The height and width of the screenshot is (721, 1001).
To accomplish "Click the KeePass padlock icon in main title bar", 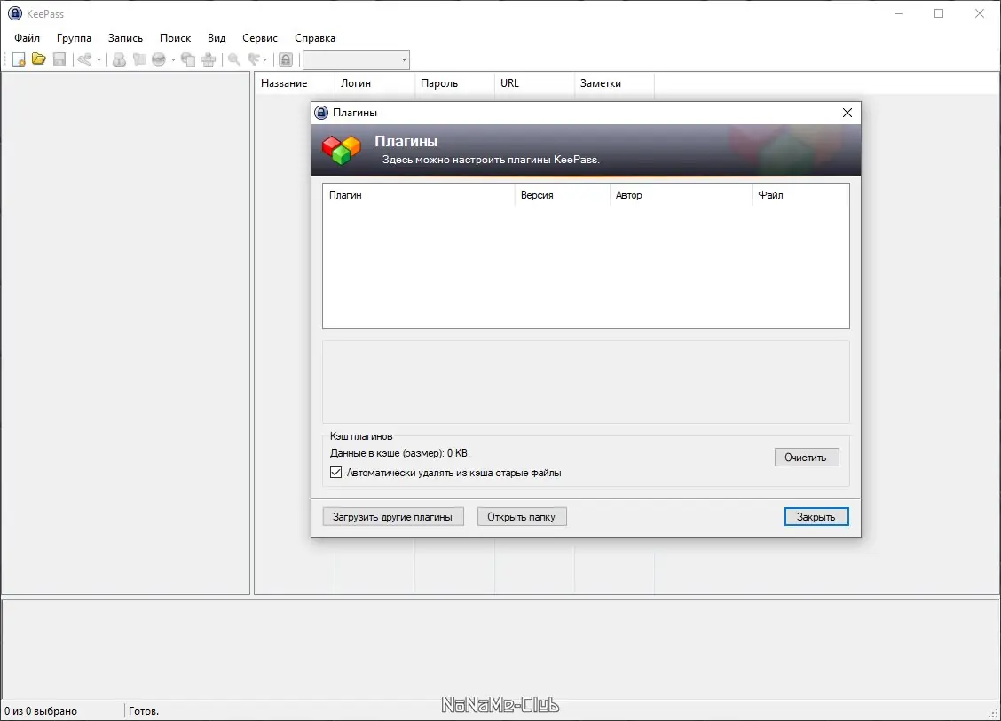I will [x=15, y=13].
